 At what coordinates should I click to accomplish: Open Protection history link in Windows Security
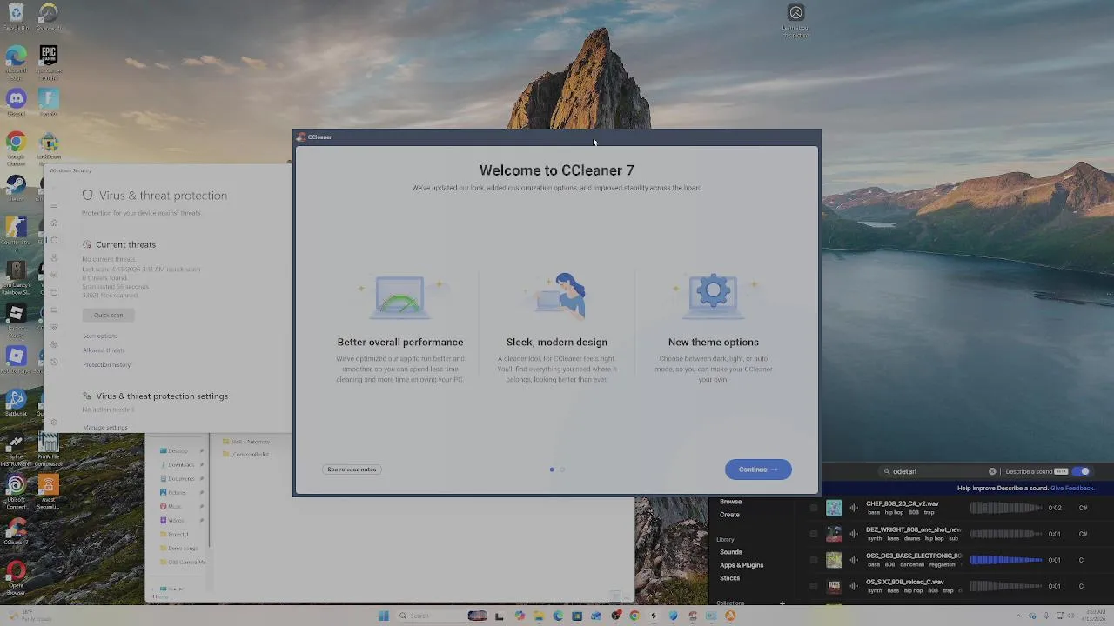pyautogui.click(x=106, y=365)
